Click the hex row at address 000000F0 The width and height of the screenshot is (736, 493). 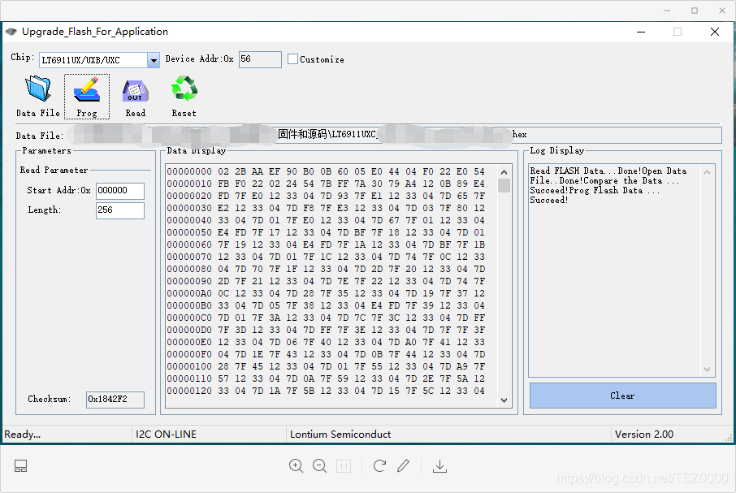(326, 355)
